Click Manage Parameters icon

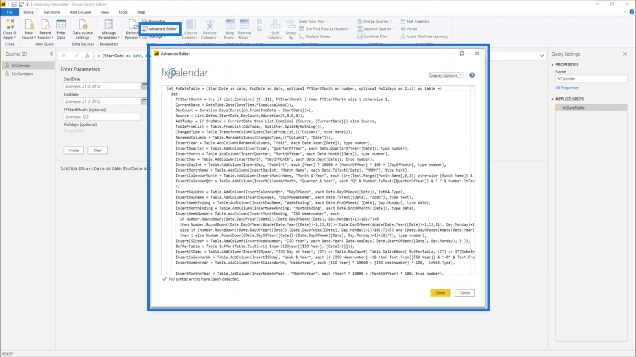coord(109,25)
